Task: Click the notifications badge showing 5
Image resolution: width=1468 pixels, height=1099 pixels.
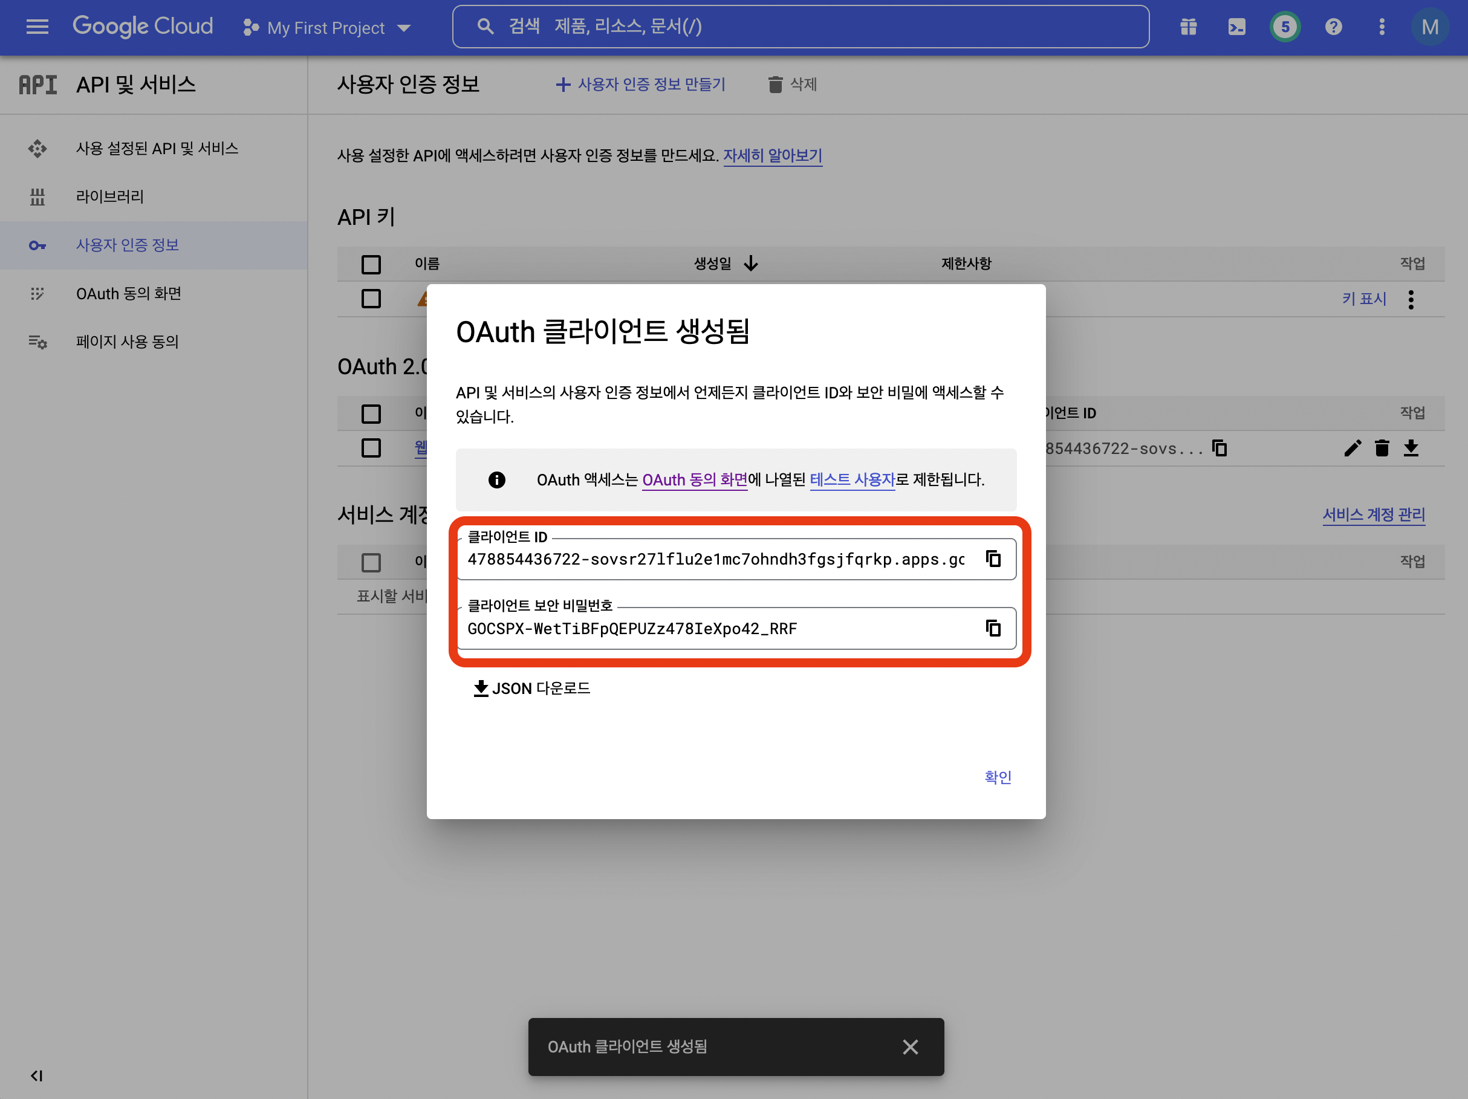Action: click(1285, 27)
